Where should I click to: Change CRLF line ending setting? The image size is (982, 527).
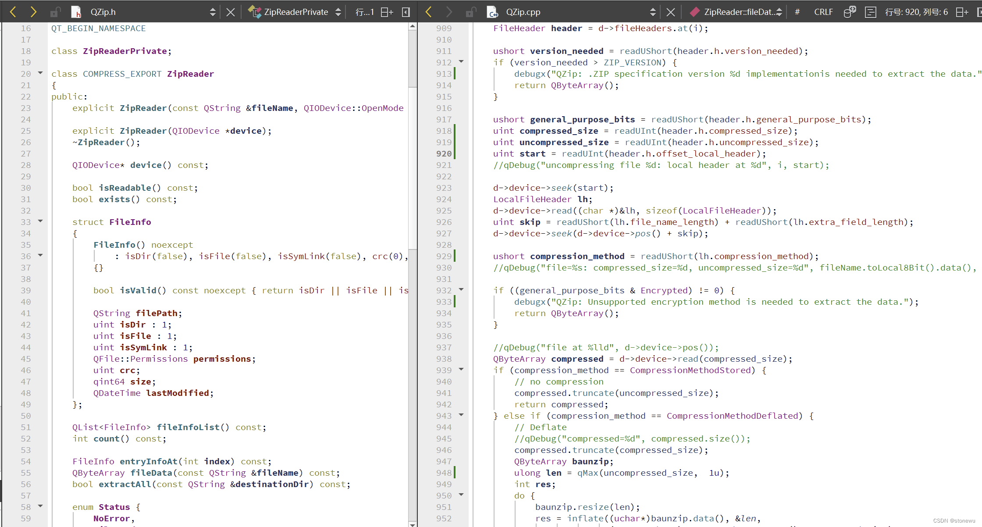pos(823,12)
